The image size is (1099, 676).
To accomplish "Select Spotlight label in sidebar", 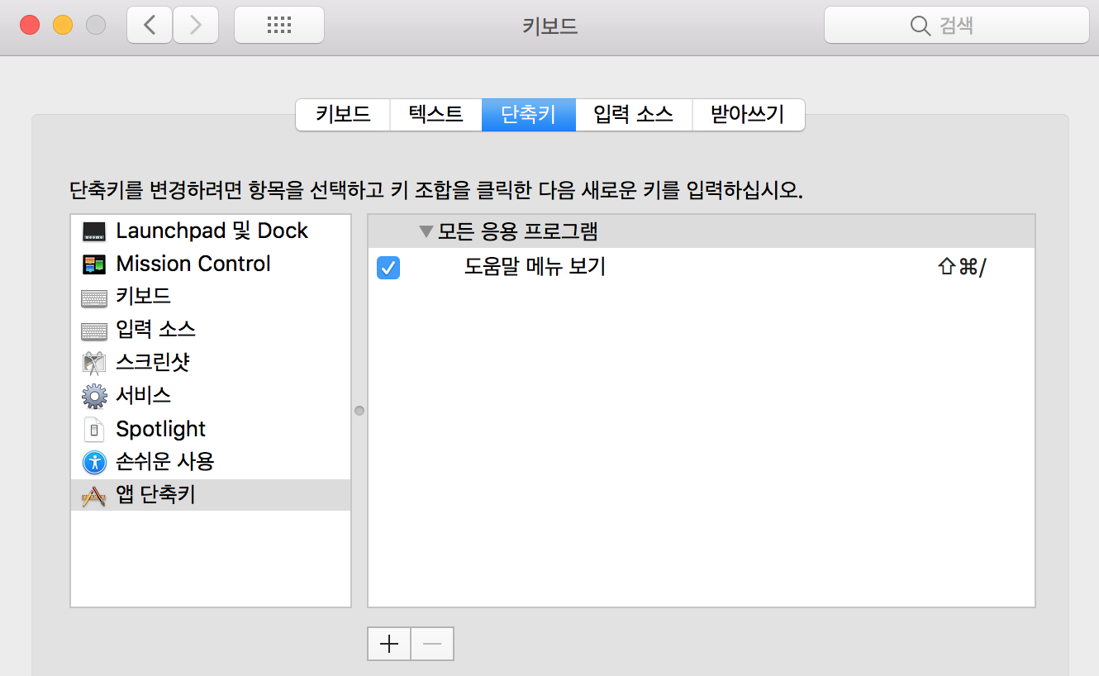I will [161, 429].
